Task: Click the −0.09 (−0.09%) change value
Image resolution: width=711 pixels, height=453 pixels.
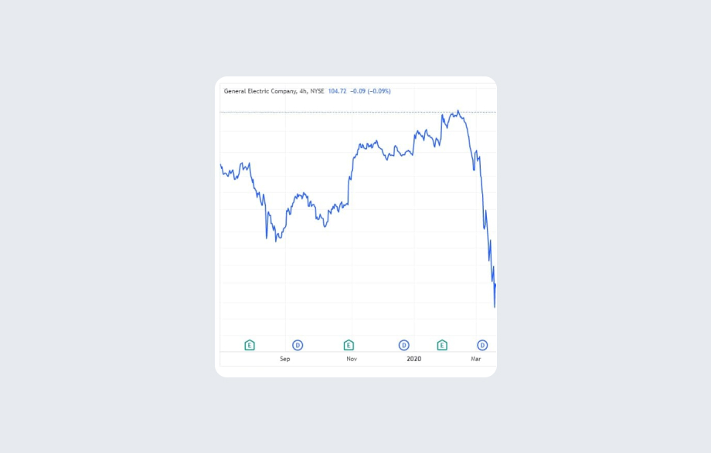Action: 369,91
